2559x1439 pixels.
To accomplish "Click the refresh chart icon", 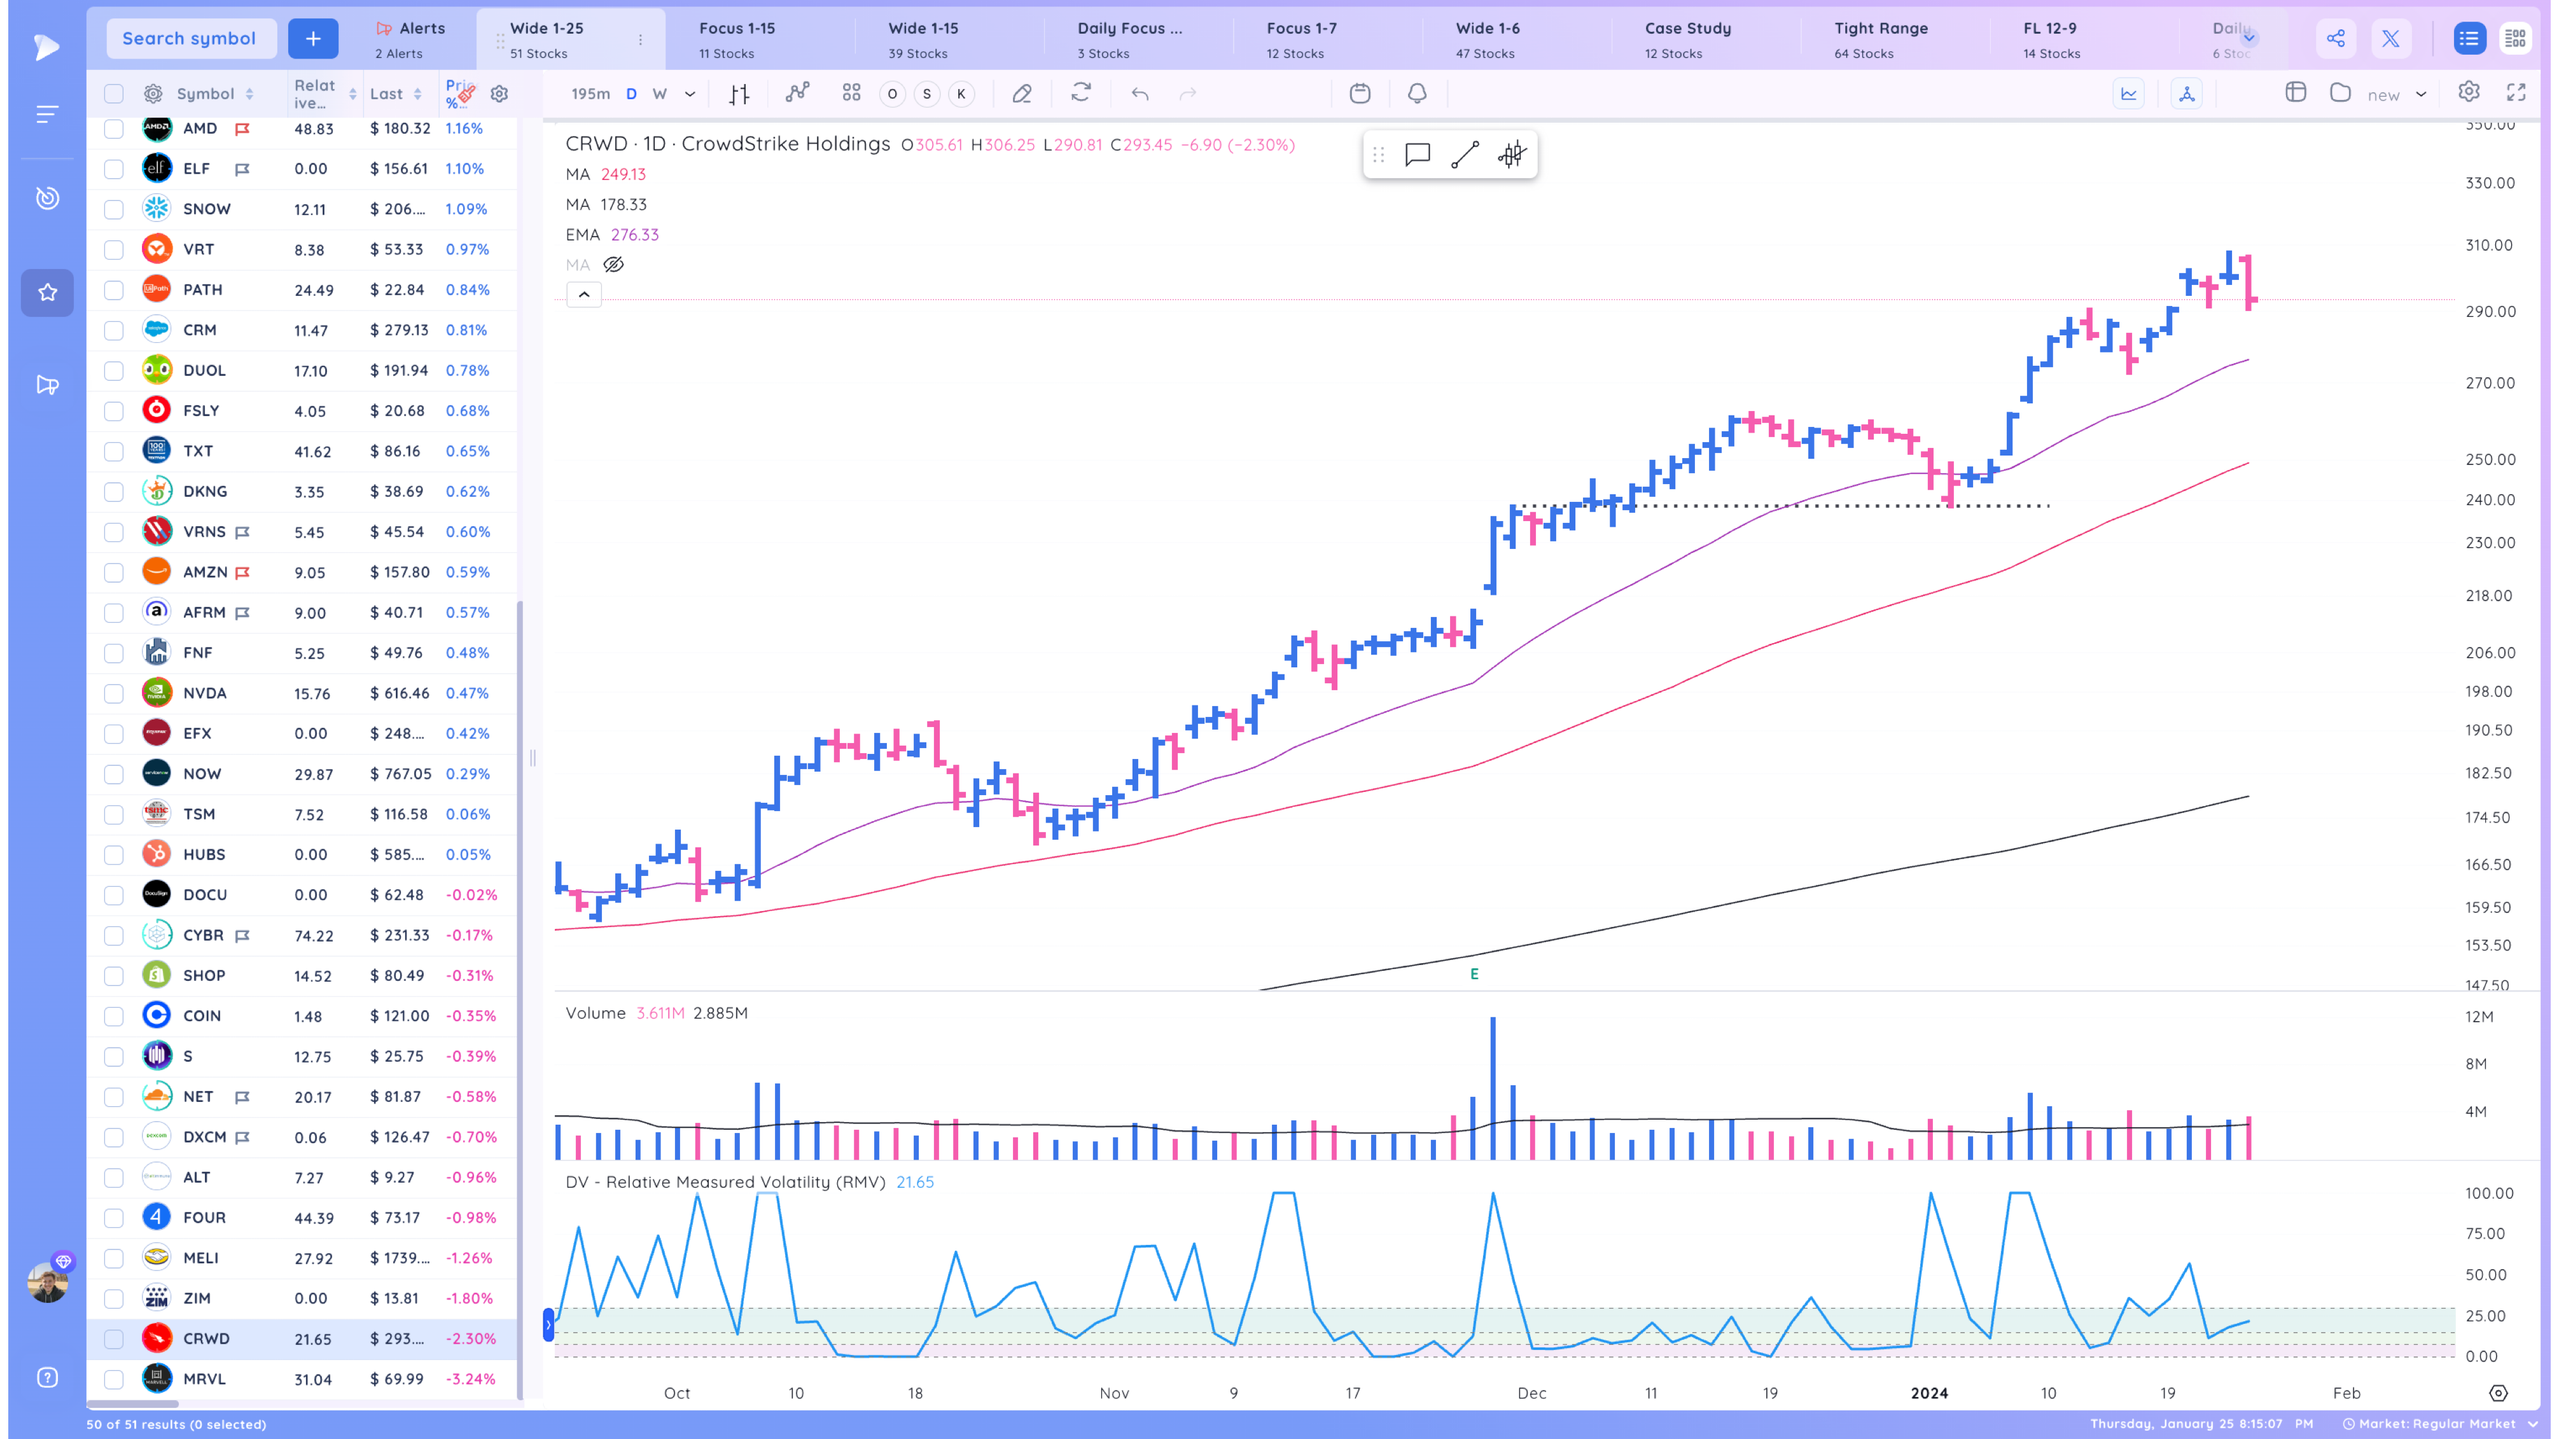I will click(x=1081, y=94).
